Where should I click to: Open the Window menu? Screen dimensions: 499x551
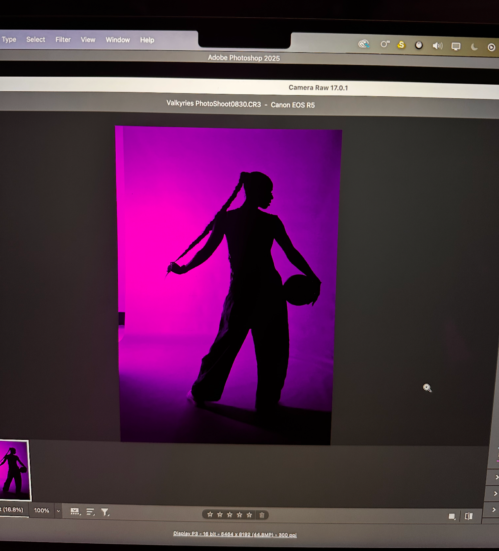pos(118,39)
